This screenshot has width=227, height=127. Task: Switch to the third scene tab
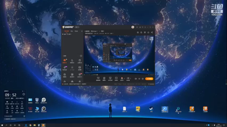coord(76,31)
